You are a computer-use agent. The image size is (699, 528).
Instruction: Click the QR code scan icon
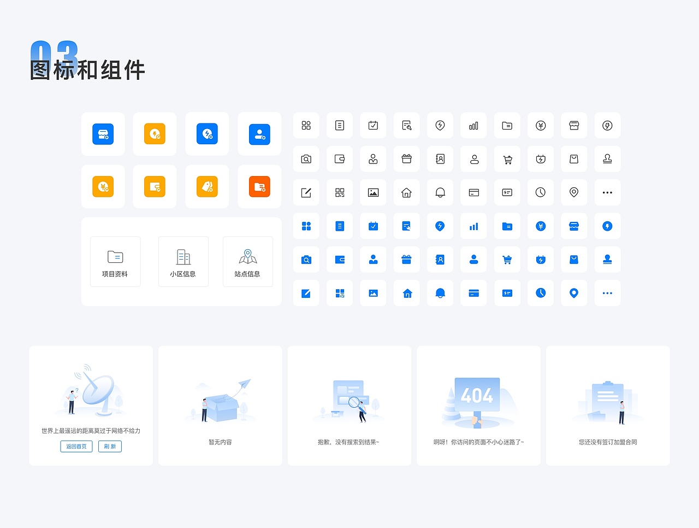(x=340, y=192)
